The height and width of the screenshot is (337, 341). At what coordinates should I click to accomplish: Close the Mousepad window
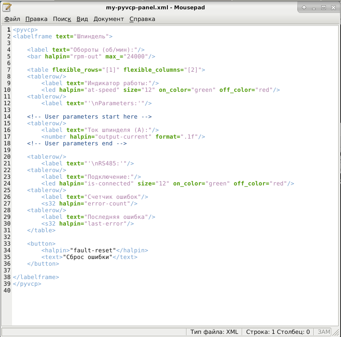pos(333,8)
